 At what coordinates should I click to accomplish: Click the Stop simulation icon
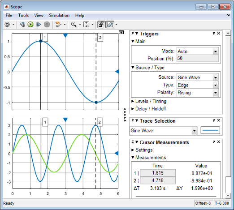coord(47,24)
